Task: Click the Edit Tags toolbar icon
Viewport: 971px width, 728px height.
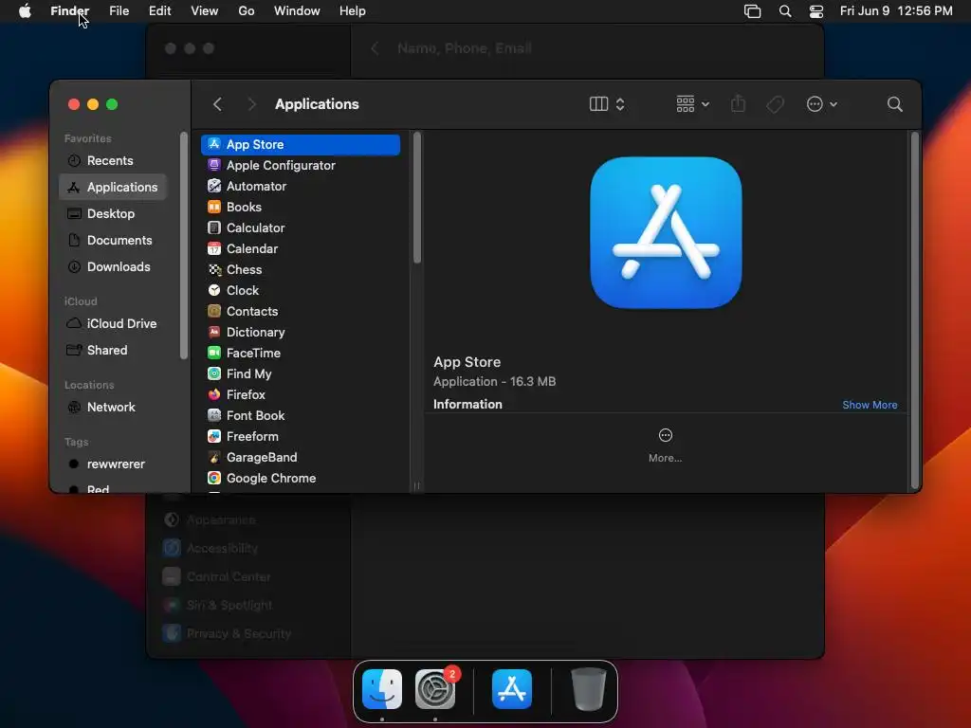Action: tap(775, 104)
